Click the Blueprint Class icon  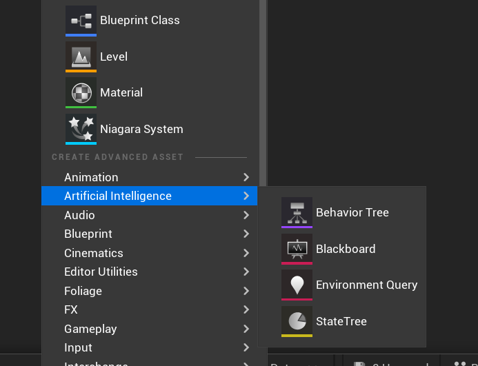(81, 21)
